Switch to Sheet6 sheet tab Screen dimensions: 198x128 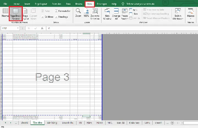[24, 123]
